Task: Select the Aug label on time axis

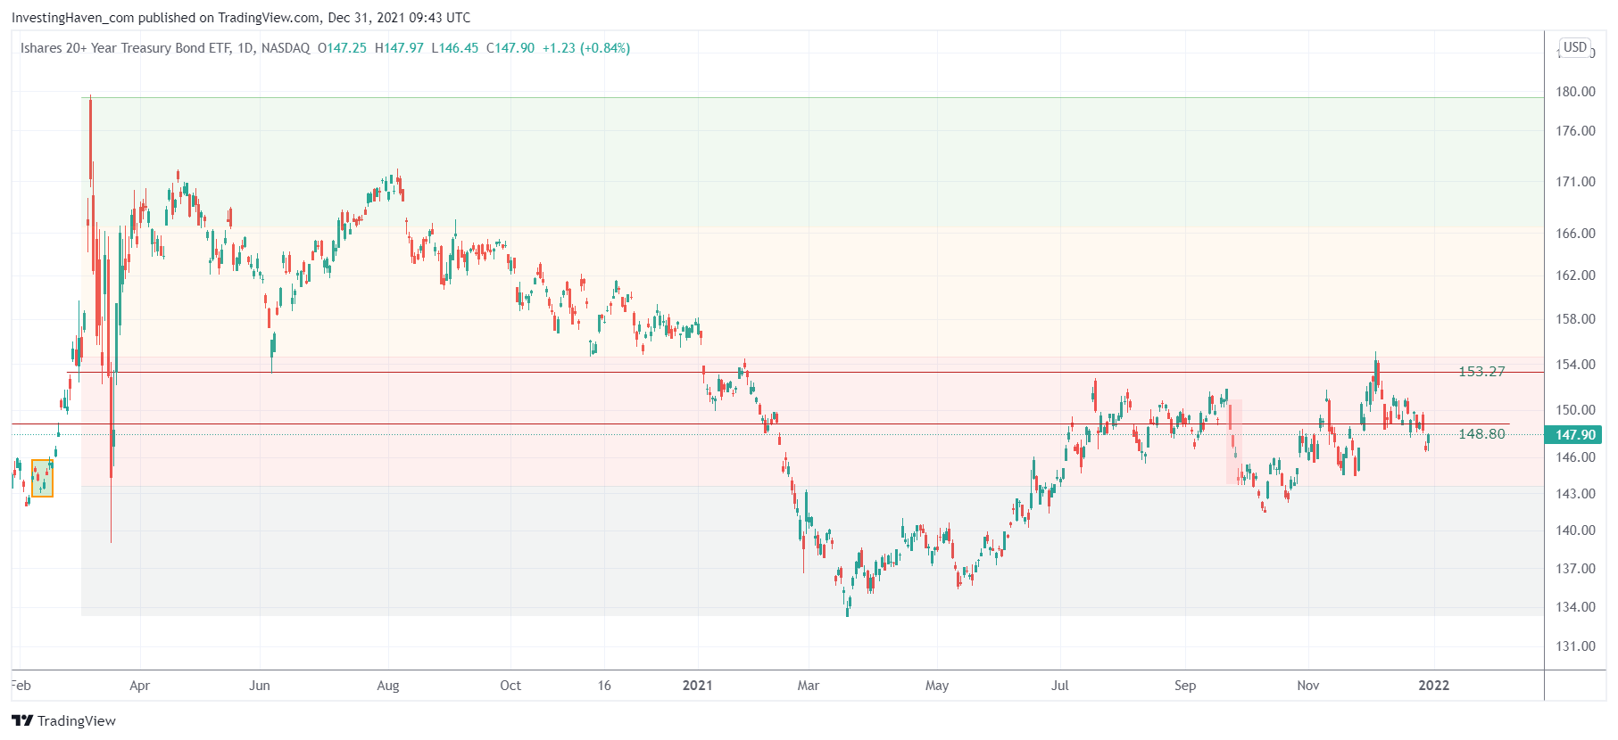Action: click(388, 686)
